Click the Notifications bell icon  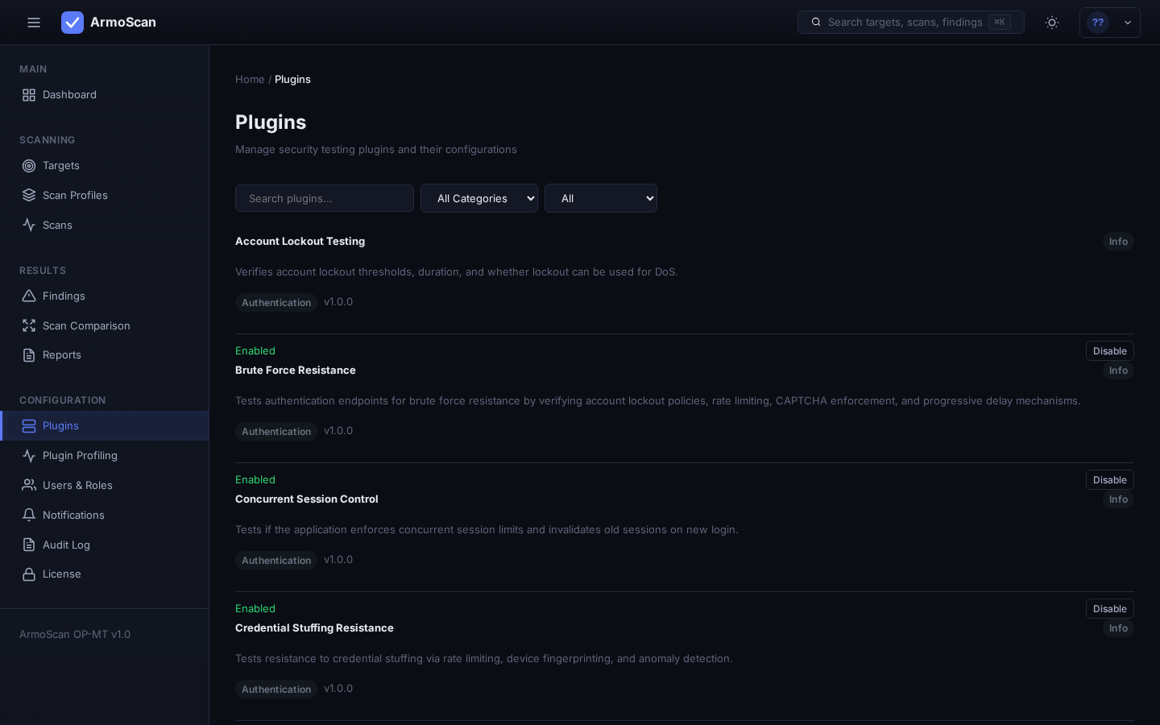(x=29, y=515)
